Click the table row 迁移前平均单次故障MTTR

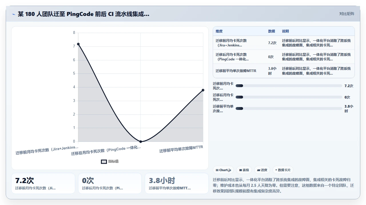(284, 71)
